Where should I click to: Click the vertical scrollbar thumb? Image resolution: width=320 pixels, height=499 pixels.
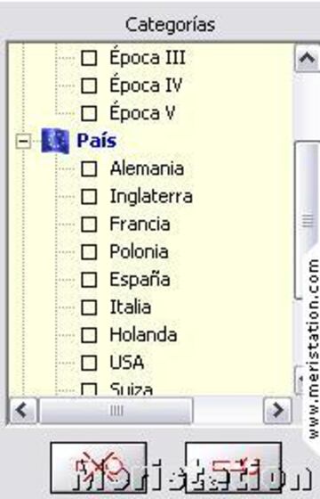[x=307, y=220]
